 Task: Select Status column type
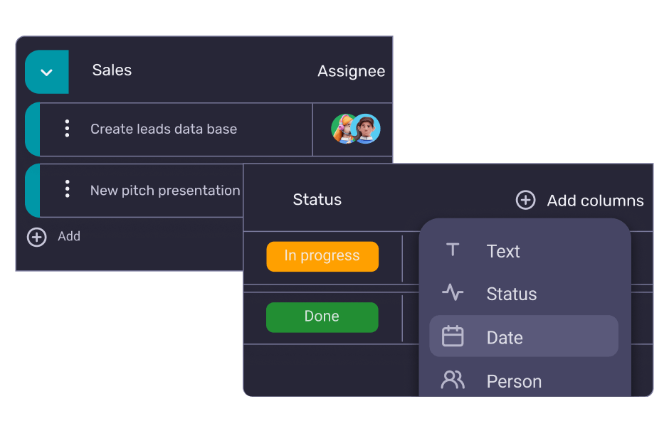tap(511, 294)
